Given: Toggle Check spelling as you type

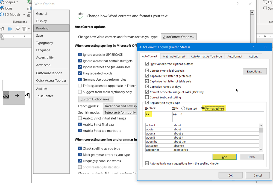Looking at the screenshot, I should click(x=80, y=148).
